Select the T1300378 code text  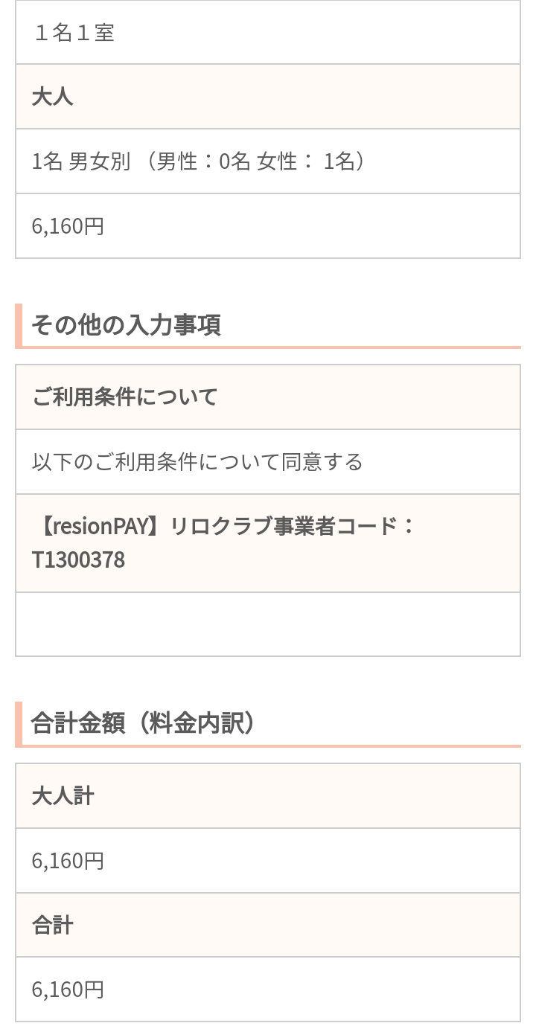(78, 560)
